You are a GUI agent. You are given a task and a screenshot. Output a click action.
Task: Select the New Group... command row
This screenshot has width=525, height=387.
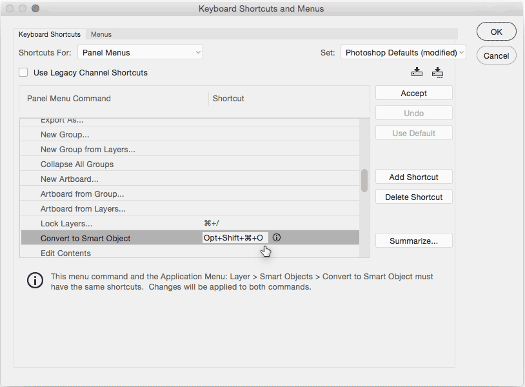pos(190,134)
